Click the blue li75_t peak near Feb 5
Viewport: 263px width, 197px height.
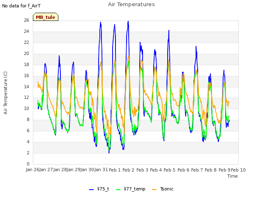coord(169,31)
